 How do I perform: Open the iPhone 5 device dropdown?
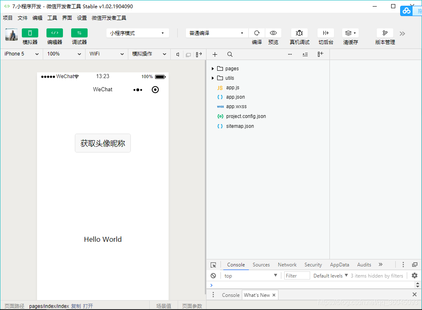click(21, 54)
